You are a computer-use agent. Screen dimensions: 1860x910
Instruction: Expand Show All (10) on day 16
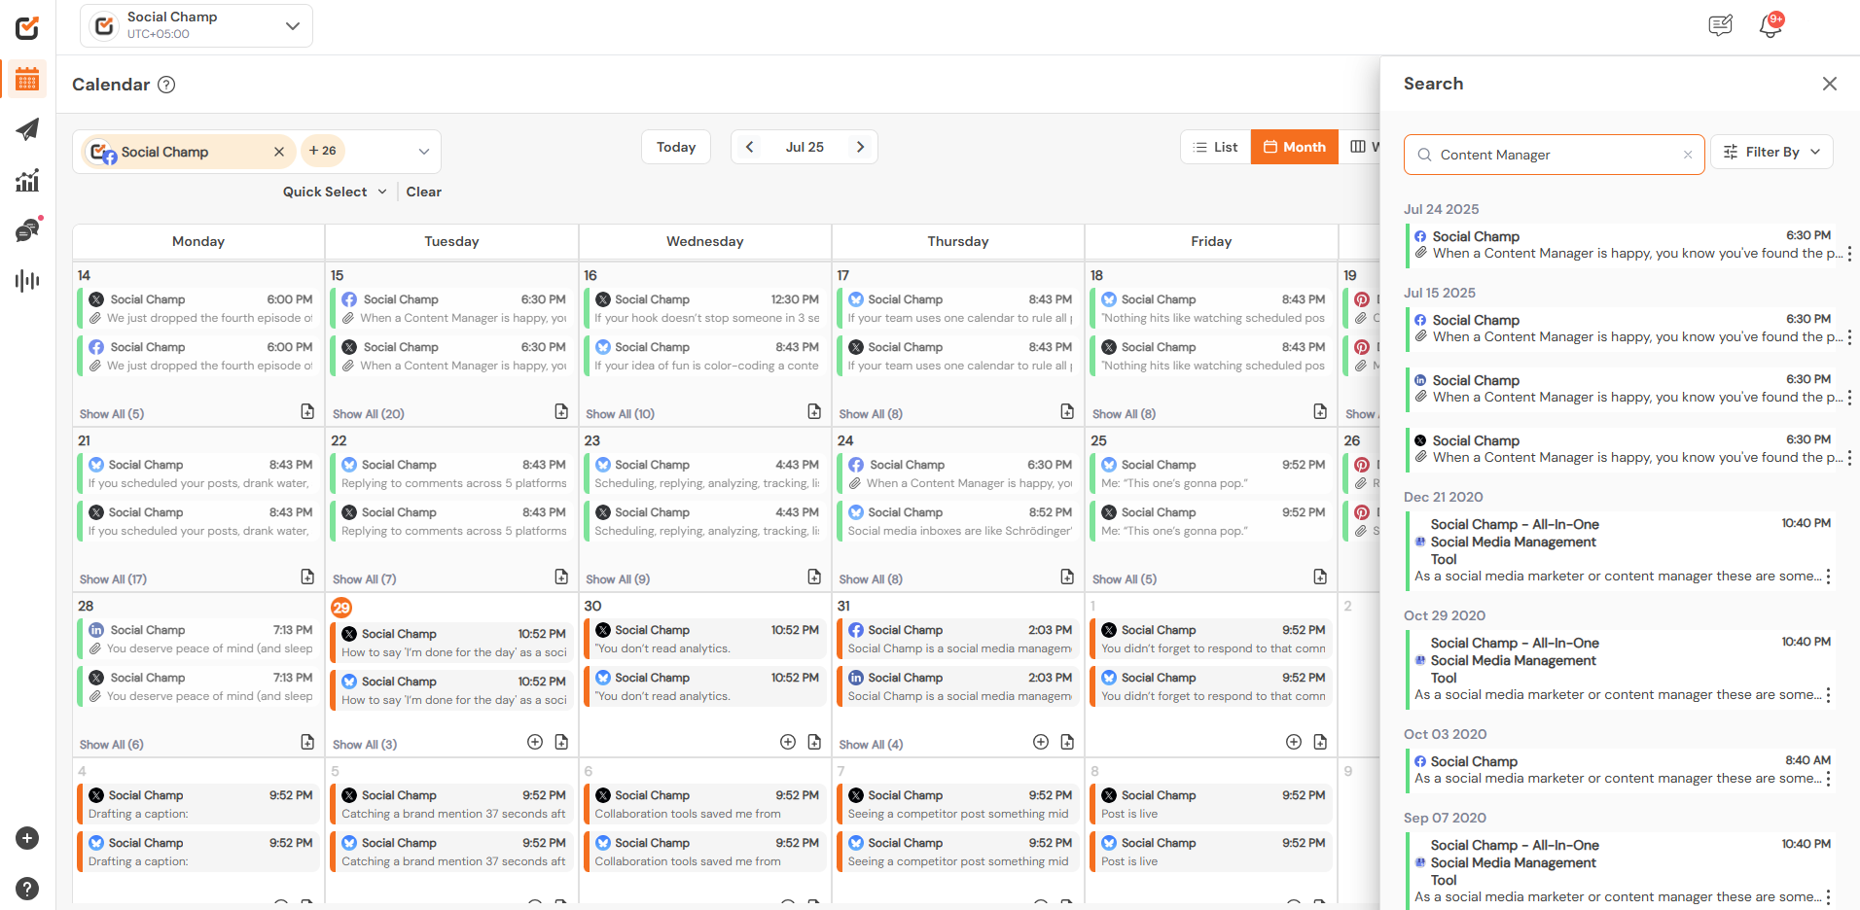click(x=620, y=414)
